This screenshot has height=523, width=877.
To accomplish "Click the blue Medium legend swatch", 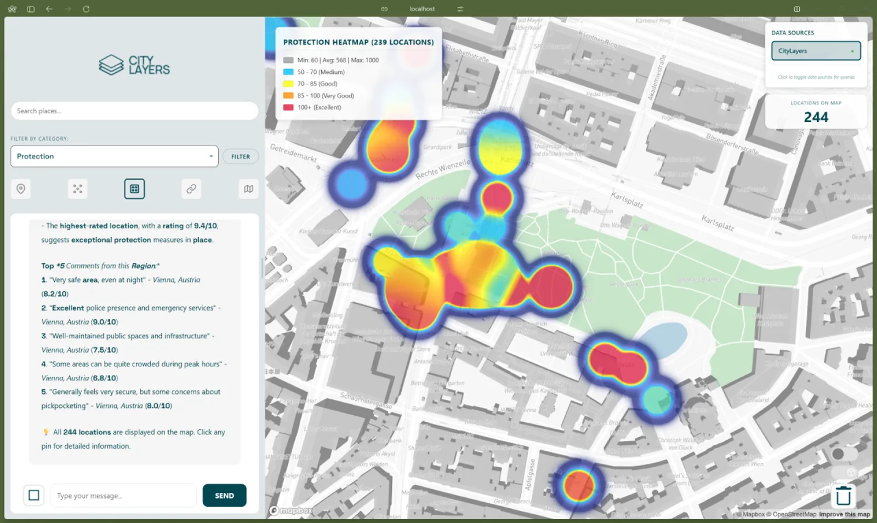I will coord(288,72).
